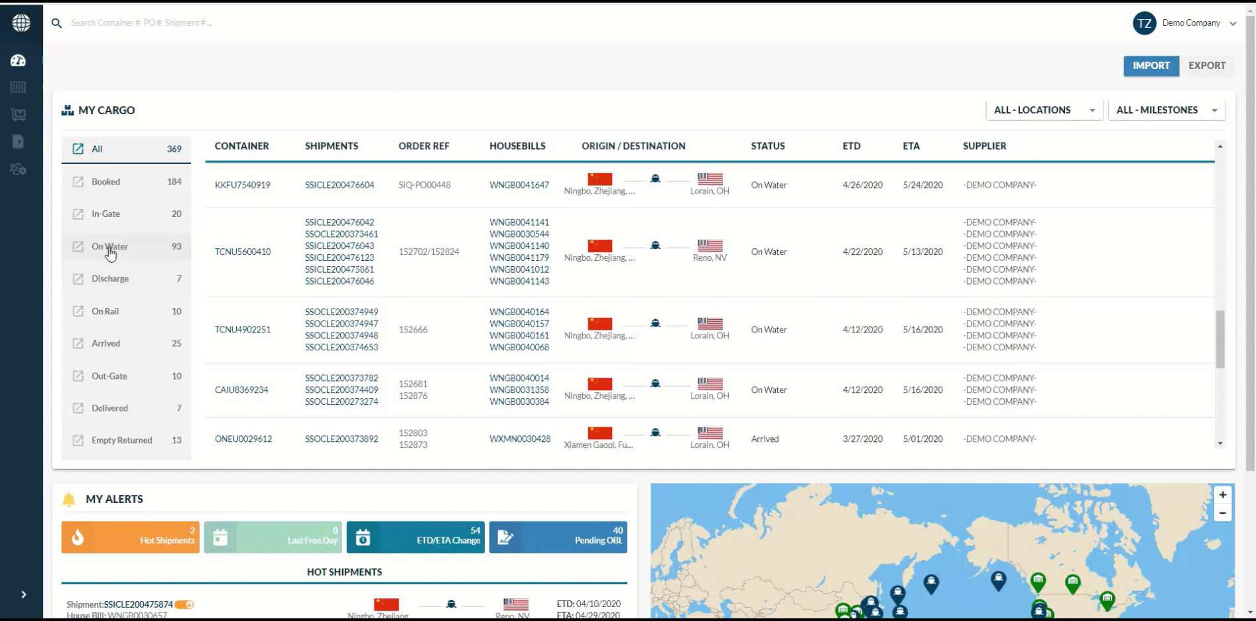Image resolution: width=1256 pixels, height=621 pixels.
Task: Click the globe logo at the top left
Action: tap(21, 23)
